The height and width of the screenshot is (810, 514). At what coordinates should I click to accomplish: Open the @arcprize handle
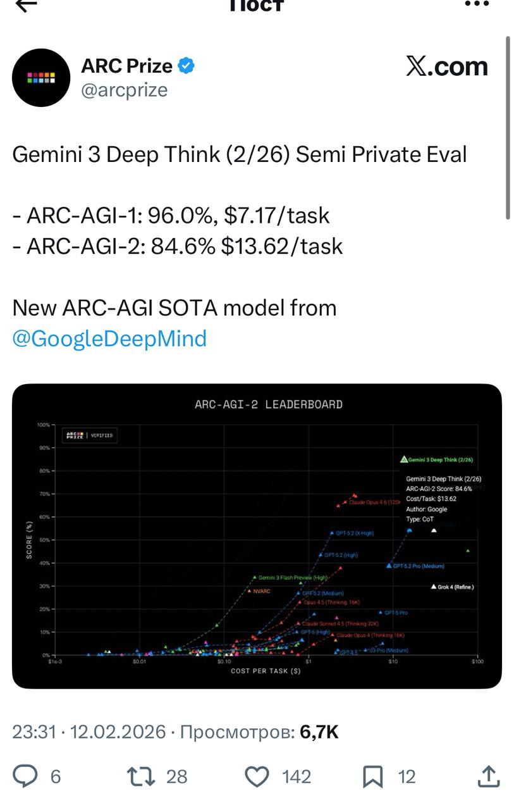coord(125,90)
